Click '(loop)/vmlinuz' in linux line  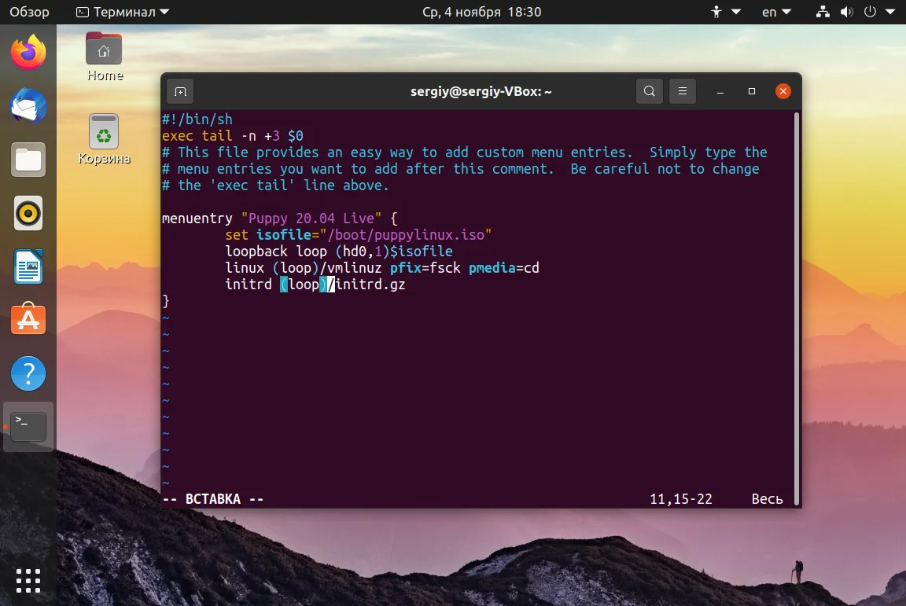[327, 268]
